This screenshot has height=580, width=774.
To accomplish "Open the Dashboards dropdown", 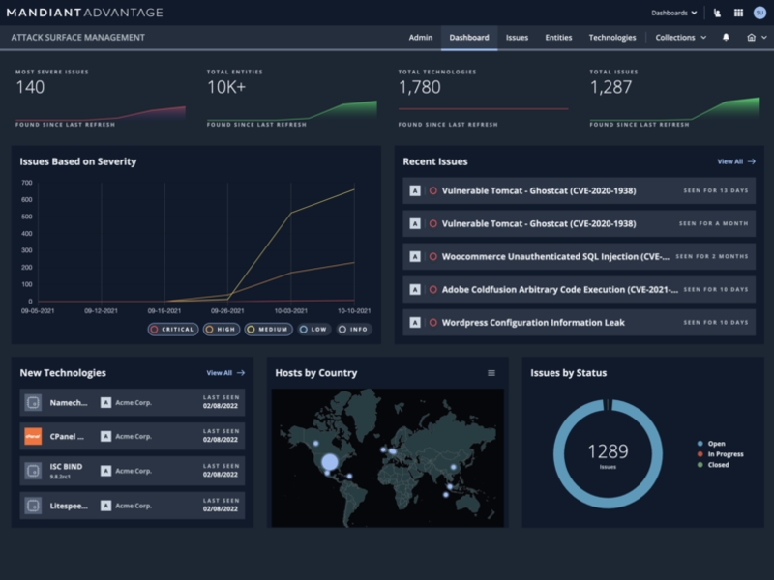I will [x=673, y=13].
